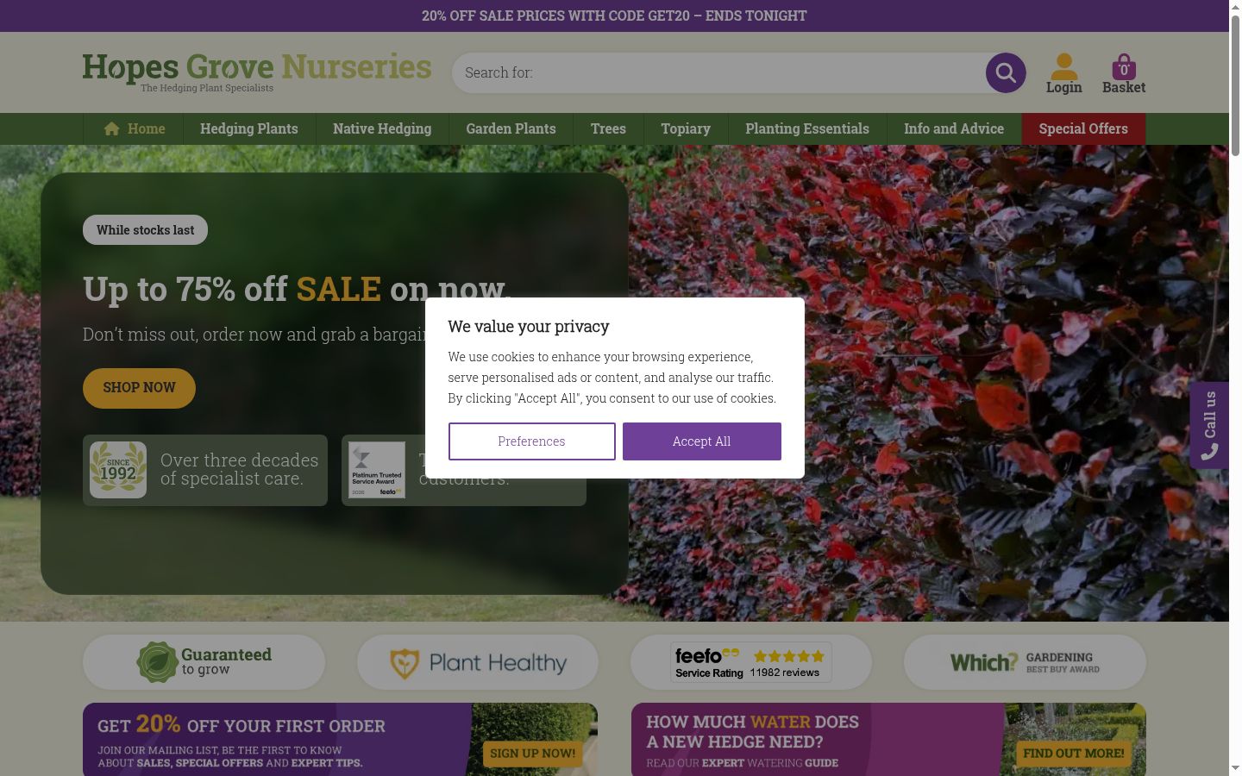Image resolution: width=1242 pixels, height=776 pixels.
Task: Click 'Over three decades of specialist care' text
Action: [x=239, y=469]
